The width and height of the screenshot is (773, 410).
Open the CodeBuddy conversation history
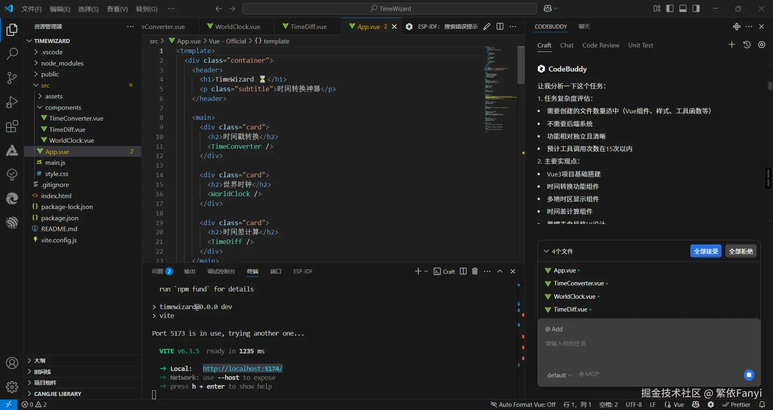pyautogui.click(x=747, y=45)
